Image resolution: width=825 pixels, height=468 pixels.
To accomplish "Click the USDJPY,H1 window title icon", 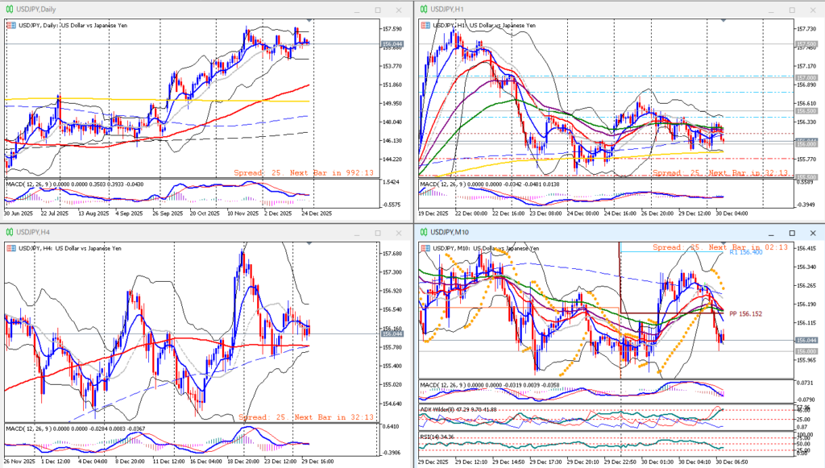I will (423, 9).
